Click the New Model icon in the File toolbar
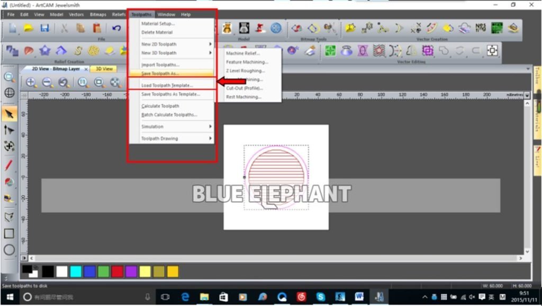This screenshot has height=306, width=542. point(13,29)
